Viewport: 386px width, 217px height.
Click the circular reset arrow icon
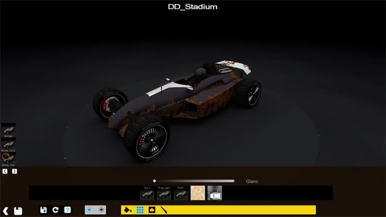coord(55,210)
